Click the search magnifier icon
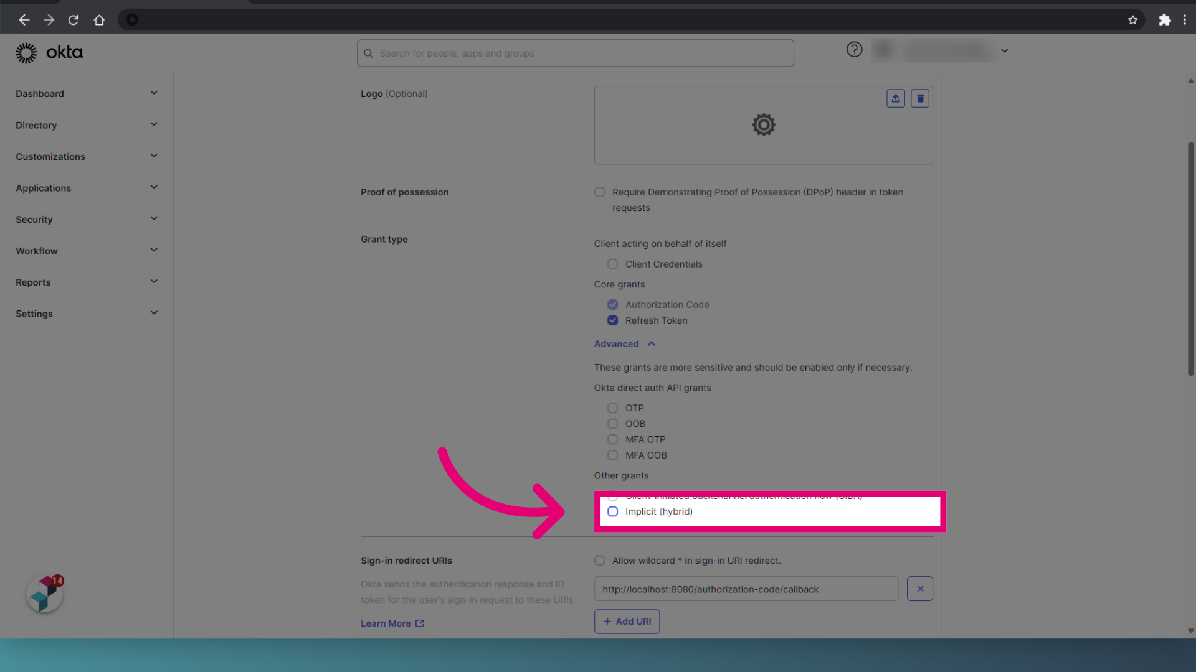Image resolution: width=1196 pixels, height=672 pixels. [x=369, y=54]
